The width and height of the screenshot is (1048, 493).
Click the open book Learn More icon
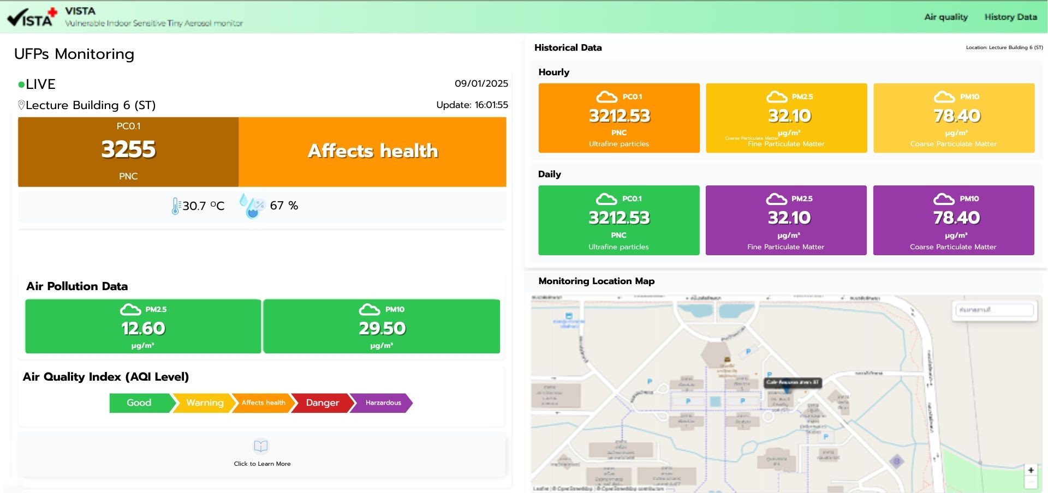(261, 446)
